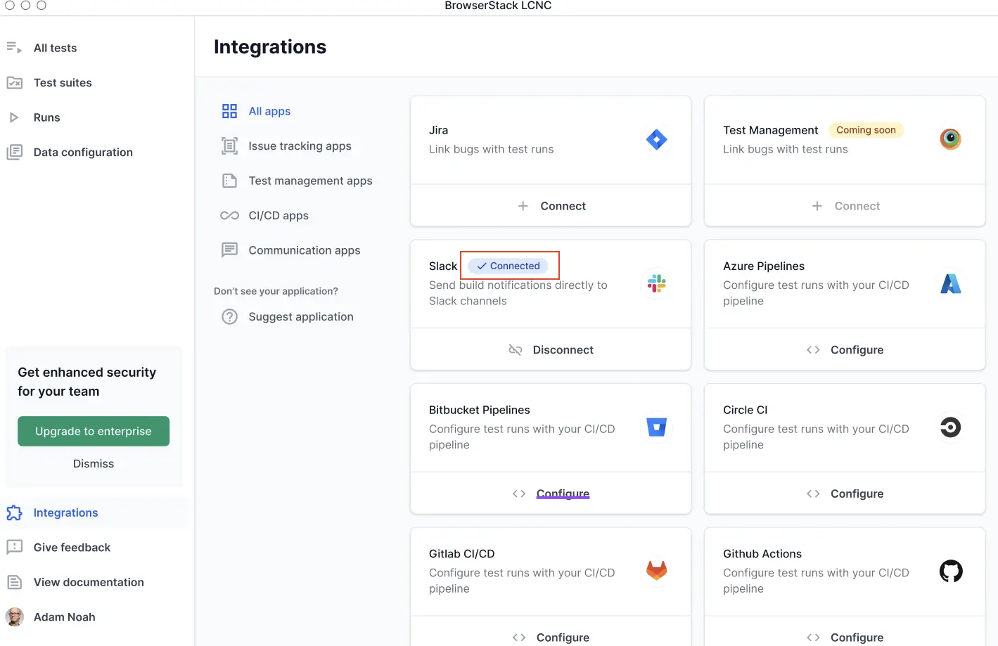Open Adam Noah's profile avatar

coord(15,617)
